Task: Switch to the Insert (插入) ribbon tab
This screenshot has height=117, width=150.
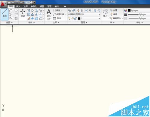Action: tap(18, 6)
